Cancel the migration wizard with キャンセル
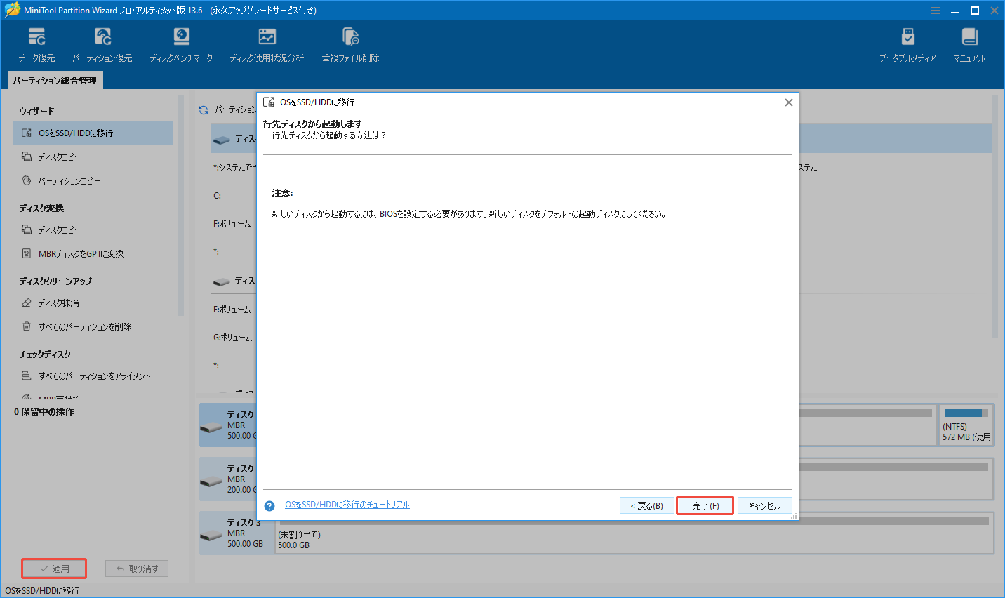Viewport: 1005px width, 598px height. (765, 505)
